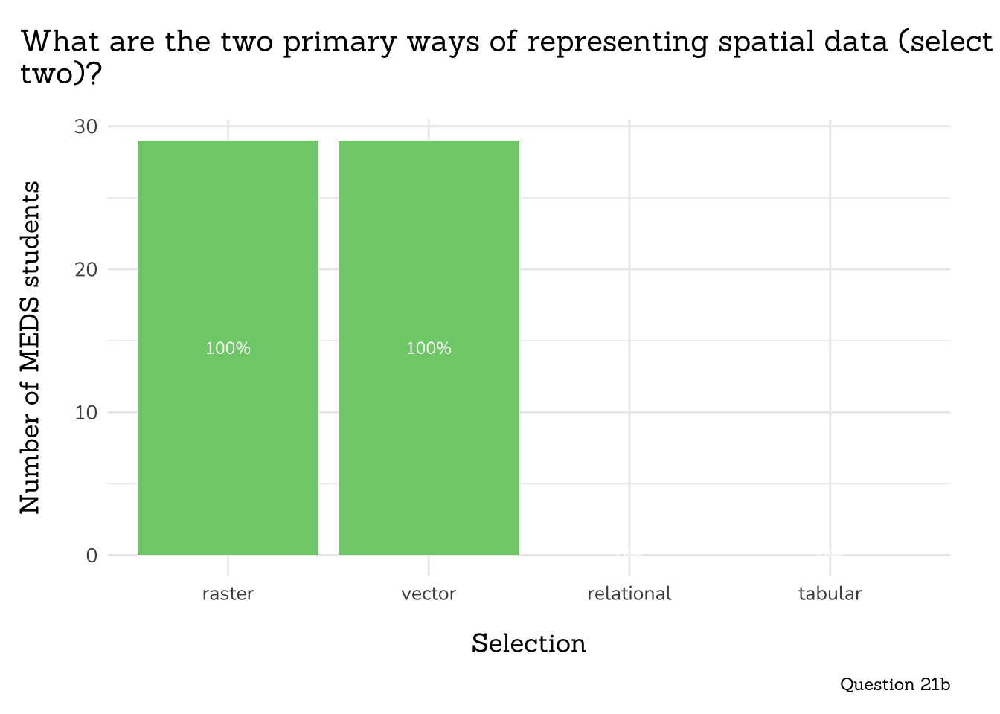This screenshot has width=1000, height=714.
Task: Click the 'Selection' x-axis title
Action: (528, 643)
